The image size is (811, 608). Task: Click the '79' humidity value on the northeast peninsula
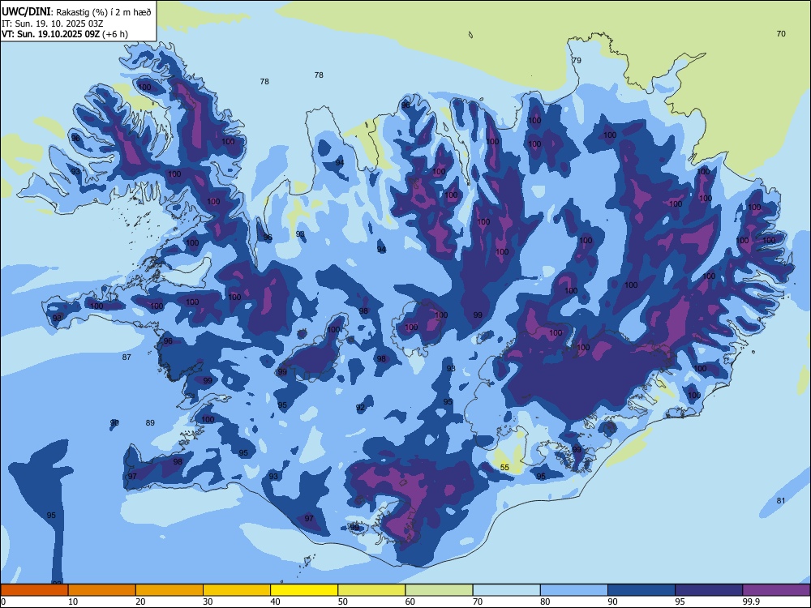coord(577,61)
